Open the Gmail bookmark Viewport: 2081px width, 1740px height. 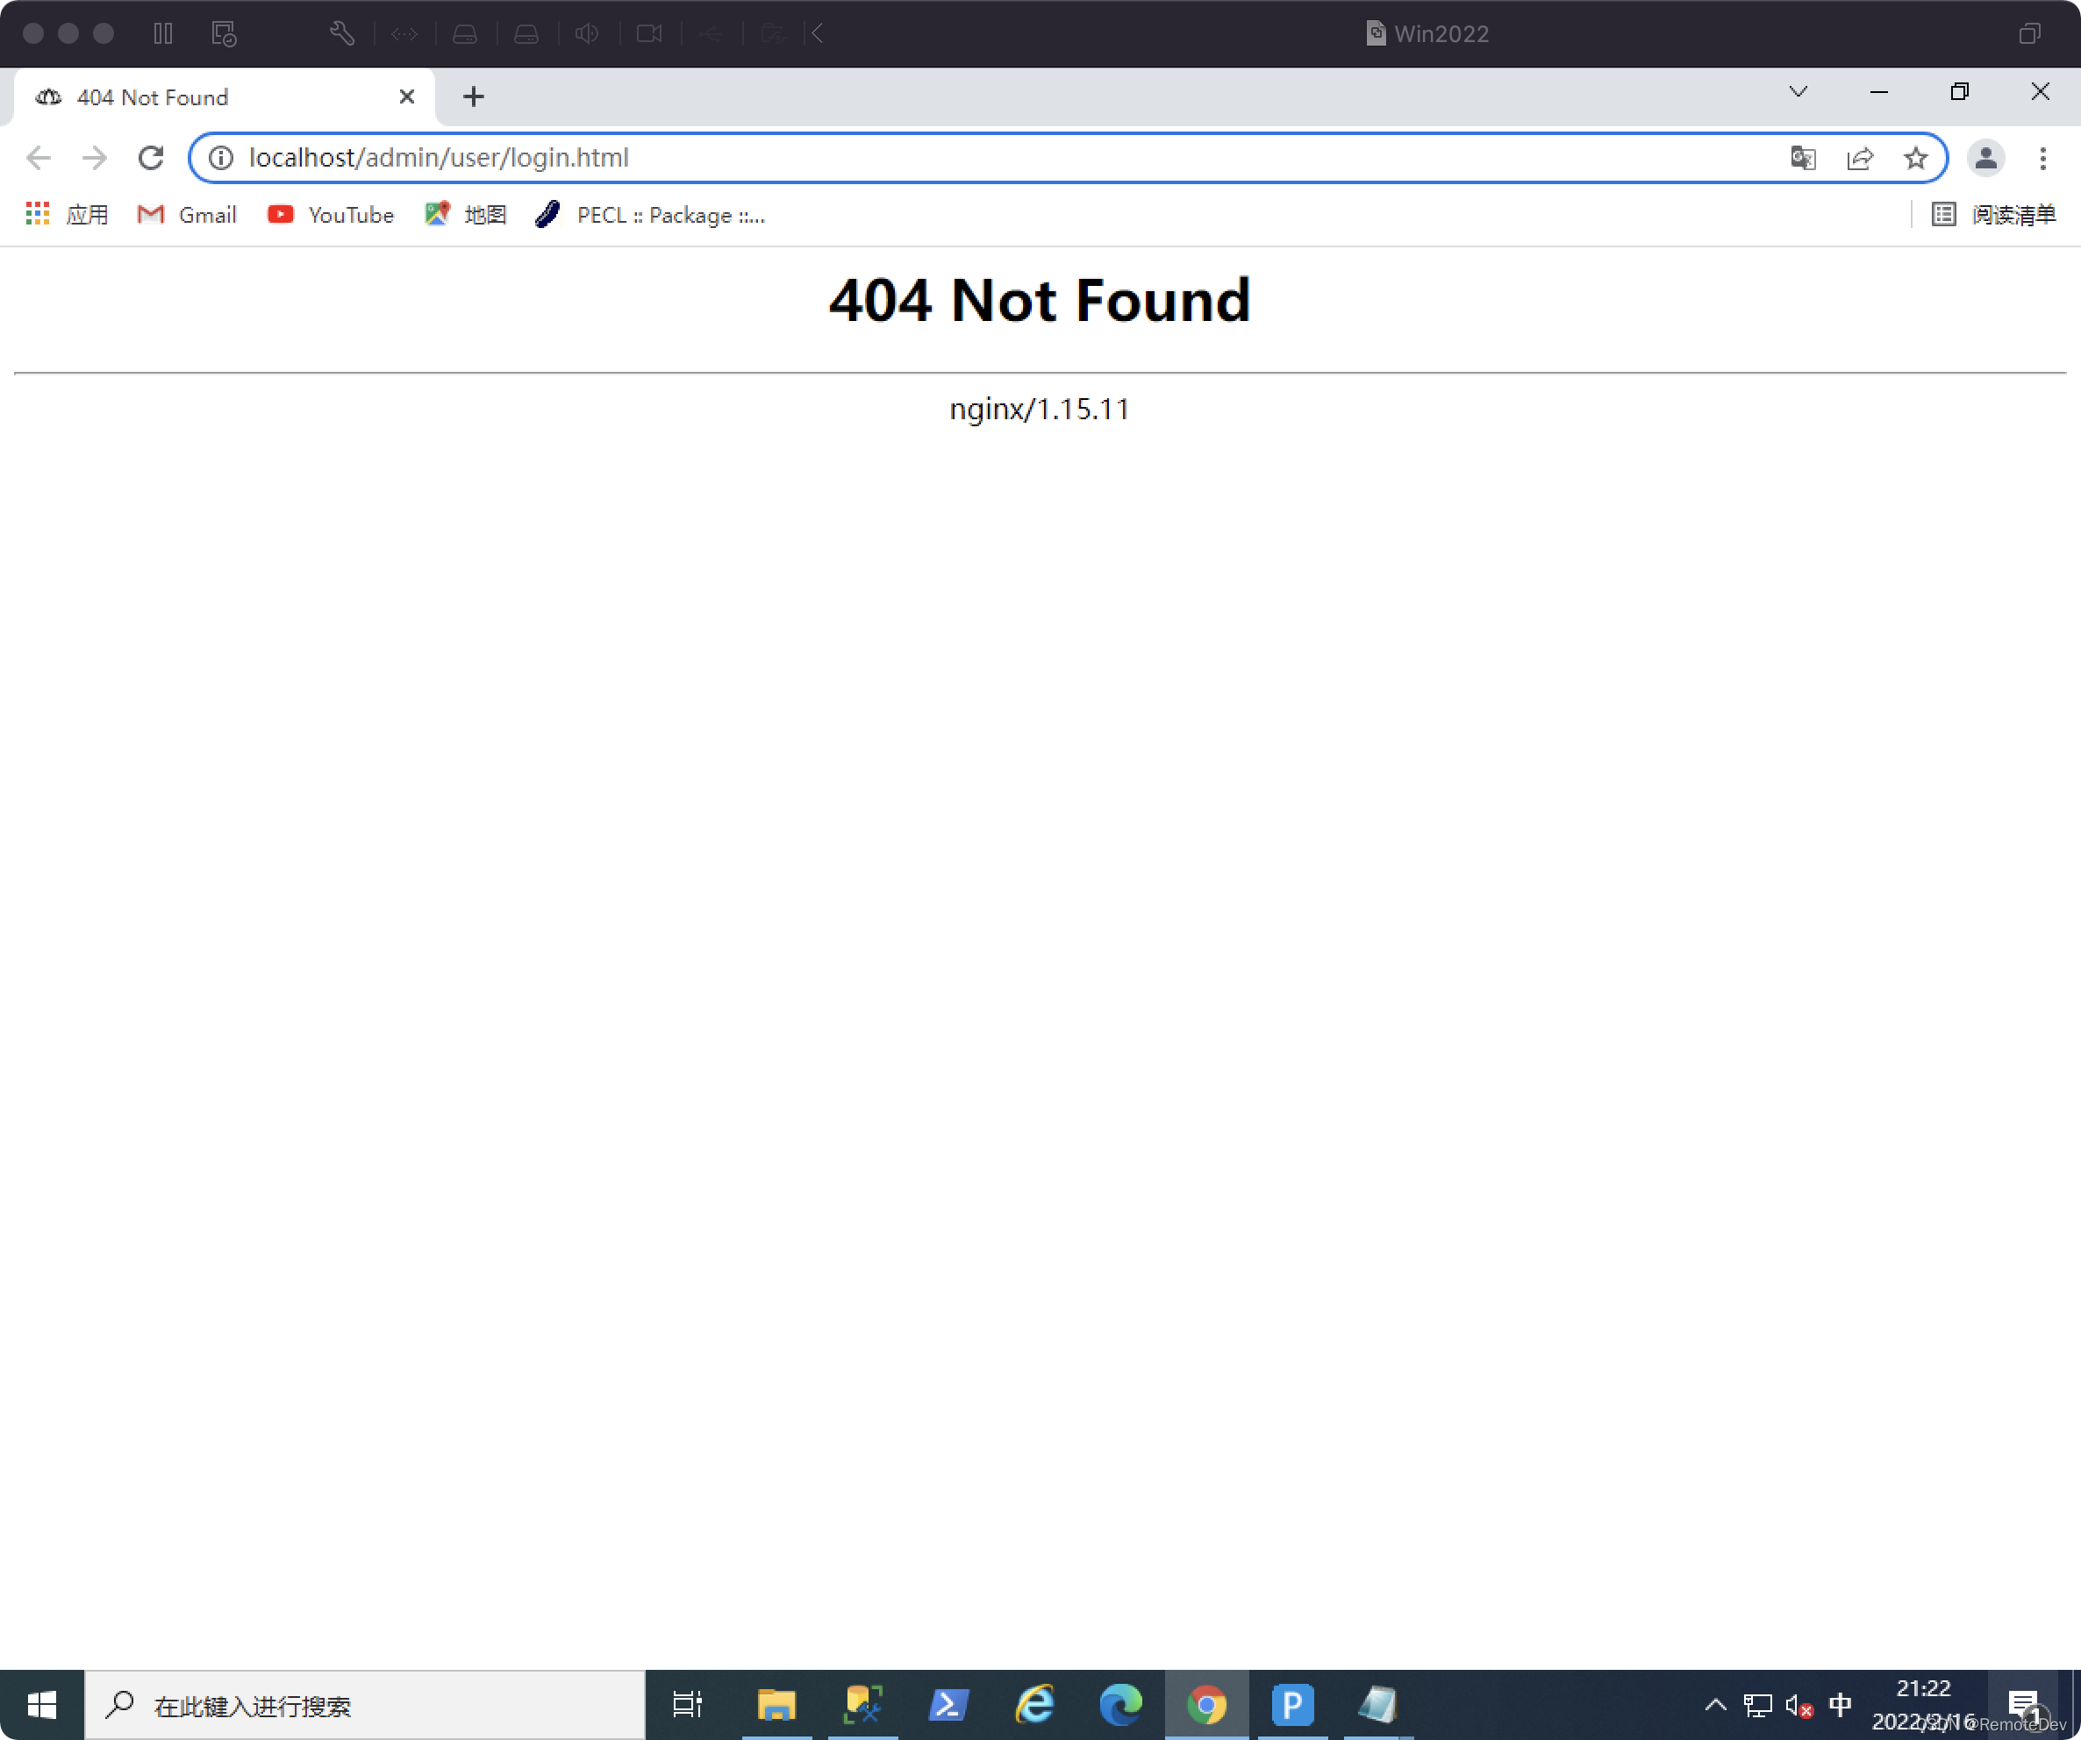186,214
